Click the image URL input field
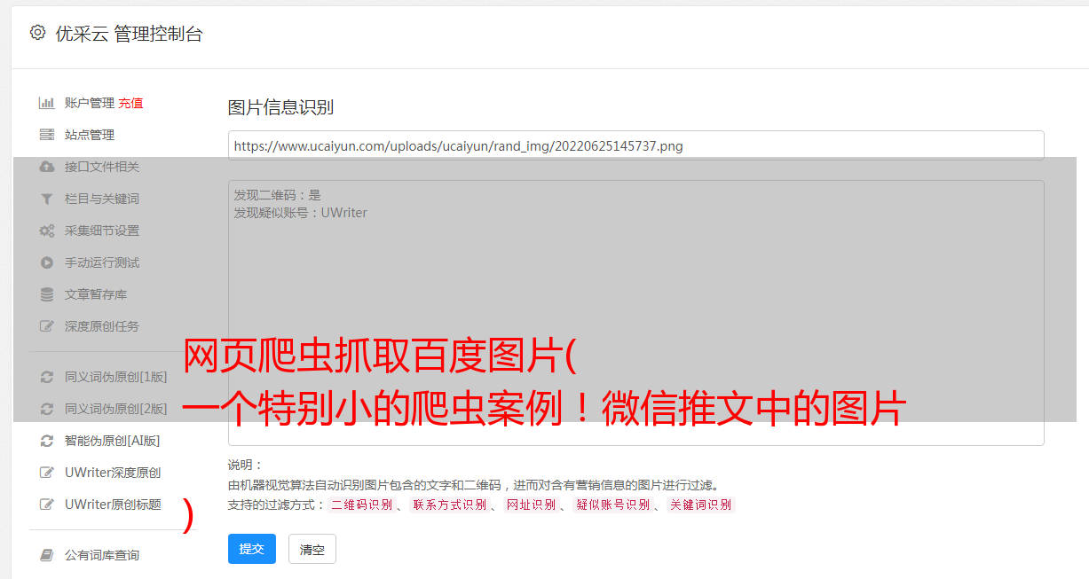Viewport: 1089px width, 579px height. (635, 145)
